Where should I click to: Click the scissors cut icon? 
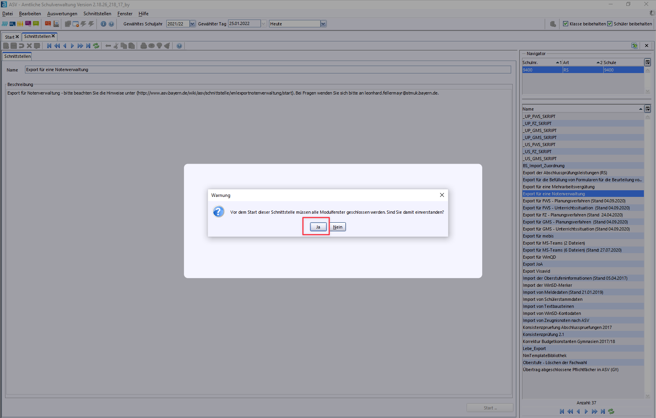(x=116, y=46)
